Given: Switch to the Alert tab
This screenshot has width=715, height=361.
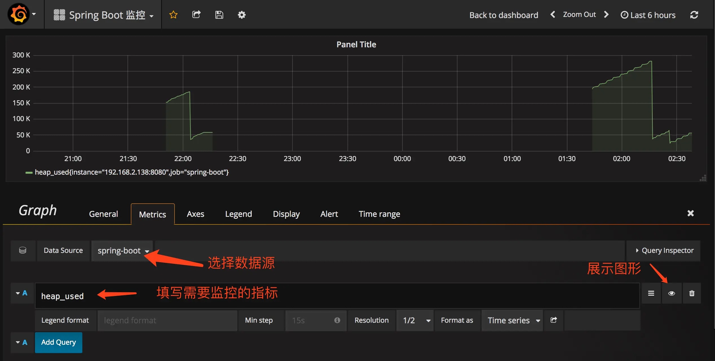Looking at the screenshot, I should pos(329,214).
